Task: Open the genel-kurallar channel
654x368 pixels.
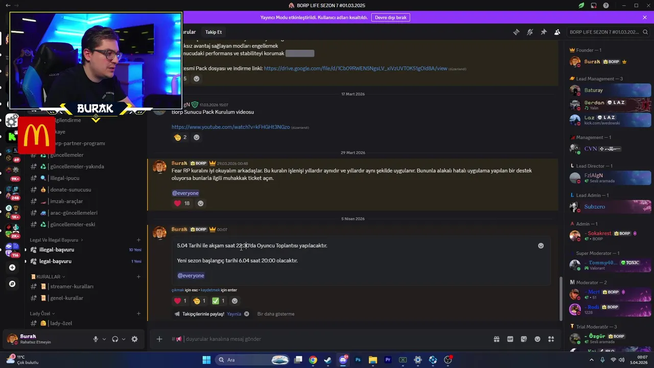Action: (86, 298)
